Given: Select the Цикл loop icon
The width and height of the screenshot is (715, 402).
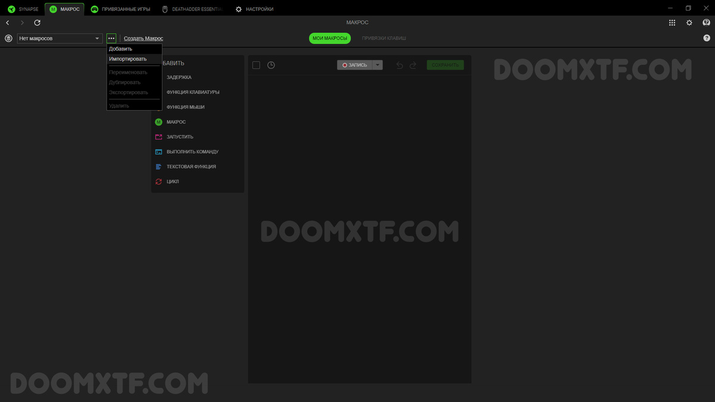Looking at the screenshot, I should [158, 181].
